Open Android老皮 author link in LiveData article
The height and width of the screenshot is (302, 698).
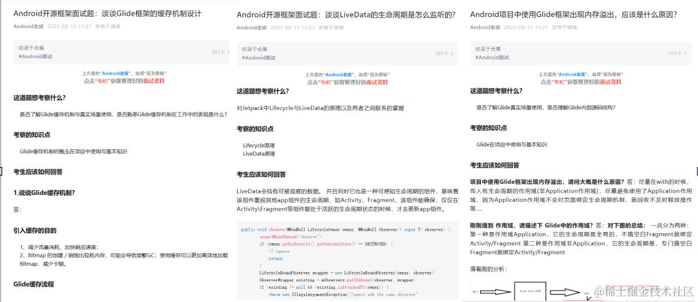252,28
